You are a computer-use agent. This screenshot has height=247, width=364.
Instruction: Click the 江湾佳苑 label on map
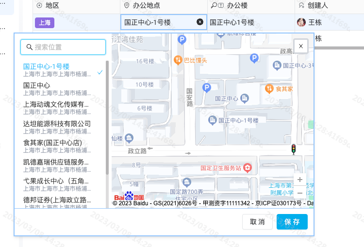pos(128,40)
